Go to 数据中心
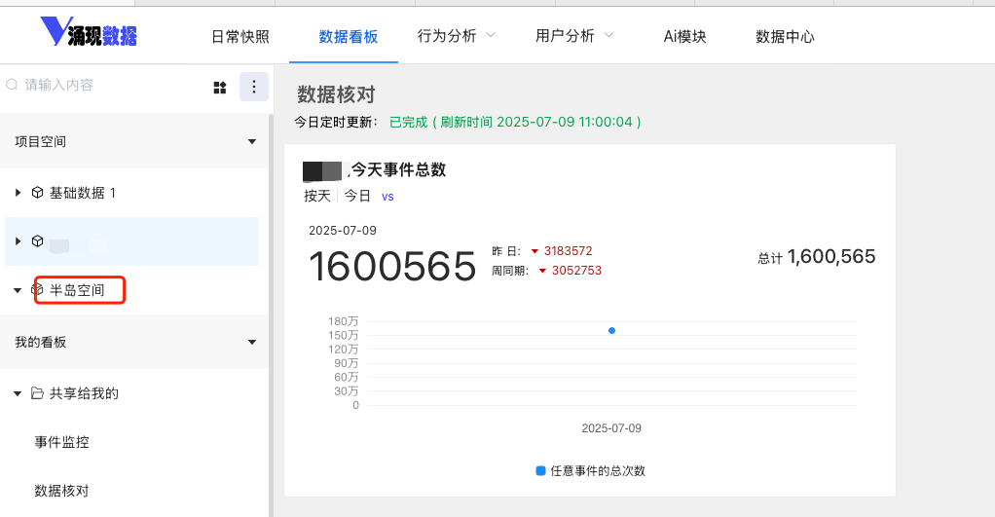This screenshot has height=517, width=995. click(x=785, y=37)
